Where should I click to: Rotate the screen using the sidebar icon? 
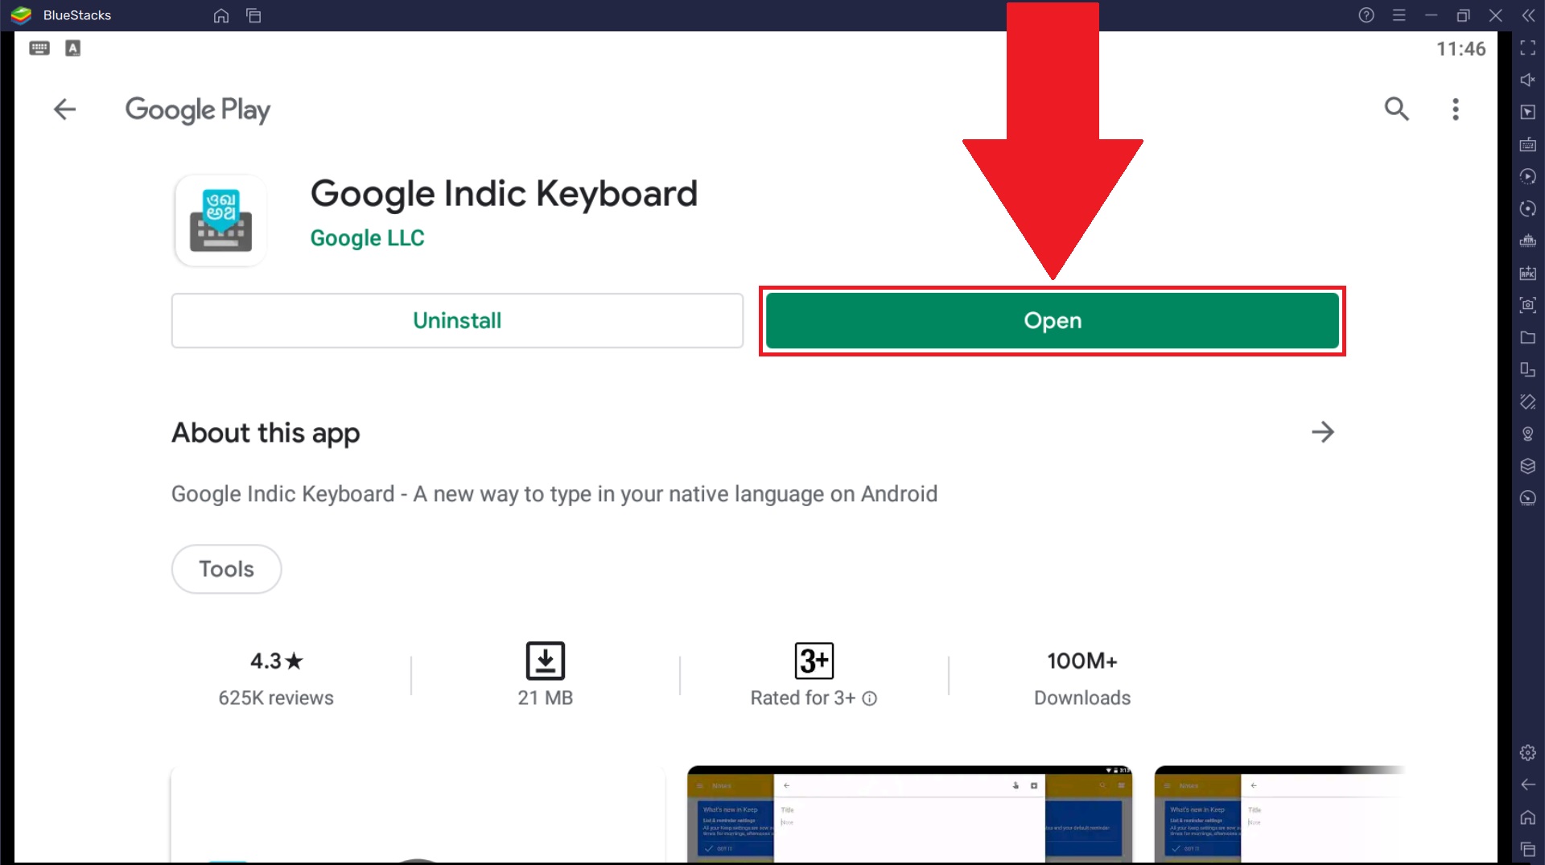[1527, 208]
